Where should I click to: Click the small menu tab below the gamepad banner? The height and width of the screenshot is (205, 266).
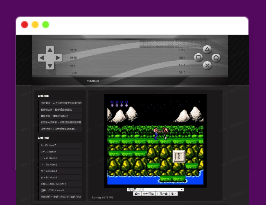pos(92,81)
